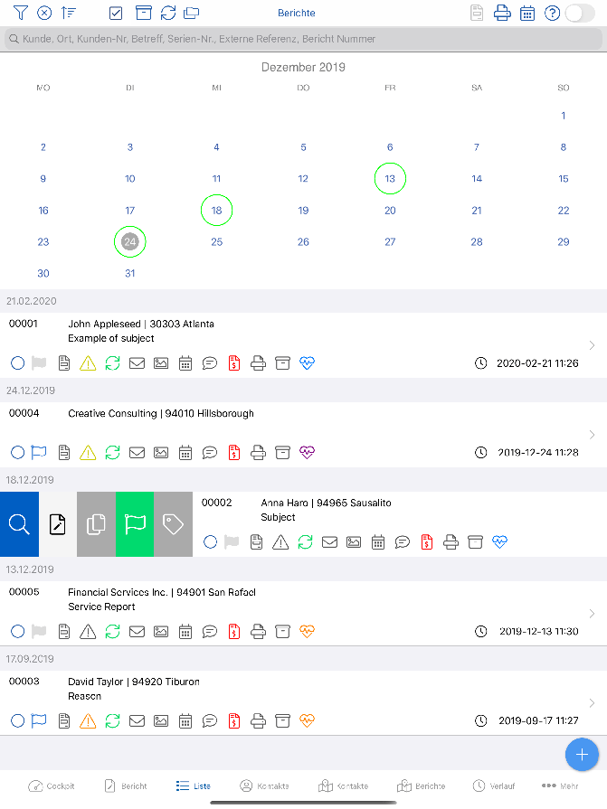The height and width of the screenshot is (809, 607).
Task: Tap the sort order icon
Action: tap(68, 13)
